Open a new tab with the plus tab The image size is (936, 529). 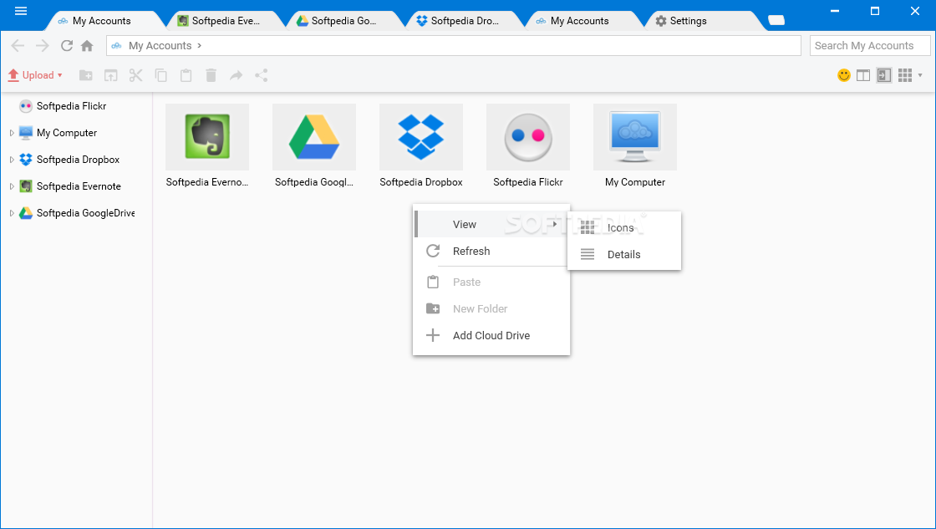tap(776, 20)
